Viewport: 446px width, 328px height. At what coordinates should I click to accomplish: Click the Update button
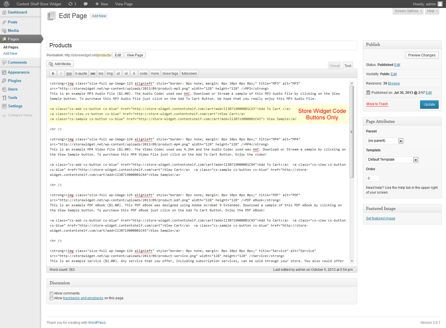tap(429, 105)
